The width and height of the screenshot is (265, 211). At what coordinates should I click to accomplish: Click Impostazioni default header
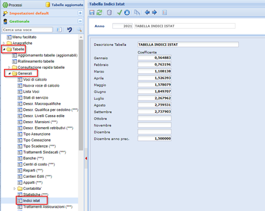tap(29, 13)
